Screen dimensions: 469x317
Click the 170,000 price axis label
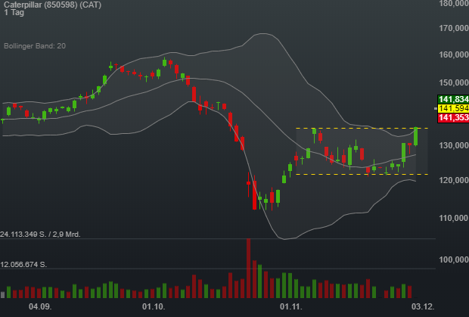pos(454,29)
